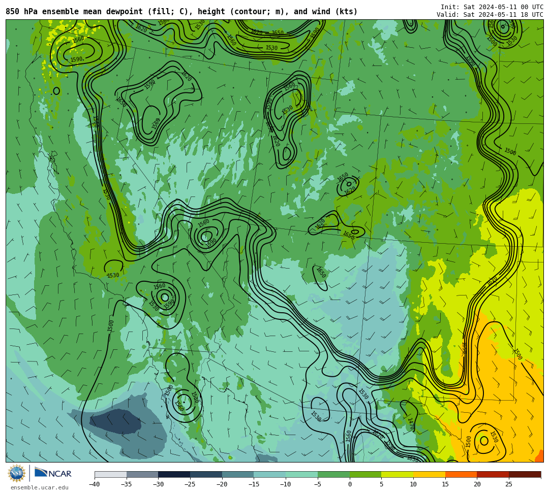Pick the light gray -40 to -35 swatch
Viewport: 549px width, 494px height.
(111, 474)
